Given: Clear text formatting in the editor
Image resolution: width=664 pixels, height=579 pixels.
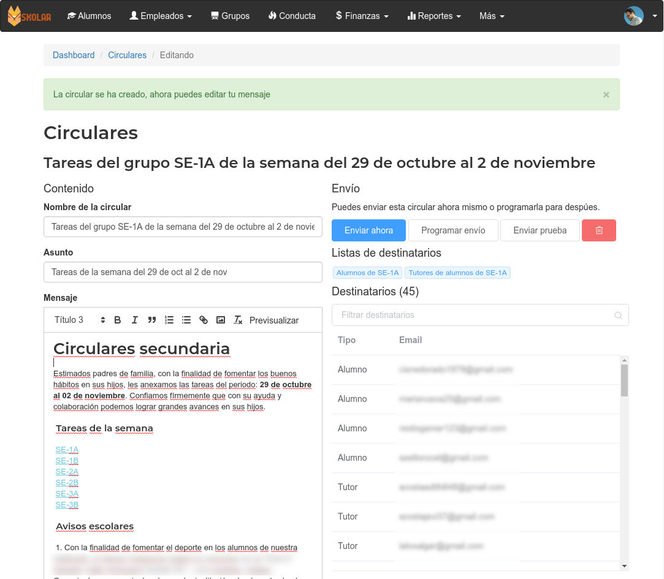Looking at the screenshot, I should pos(239,320).
